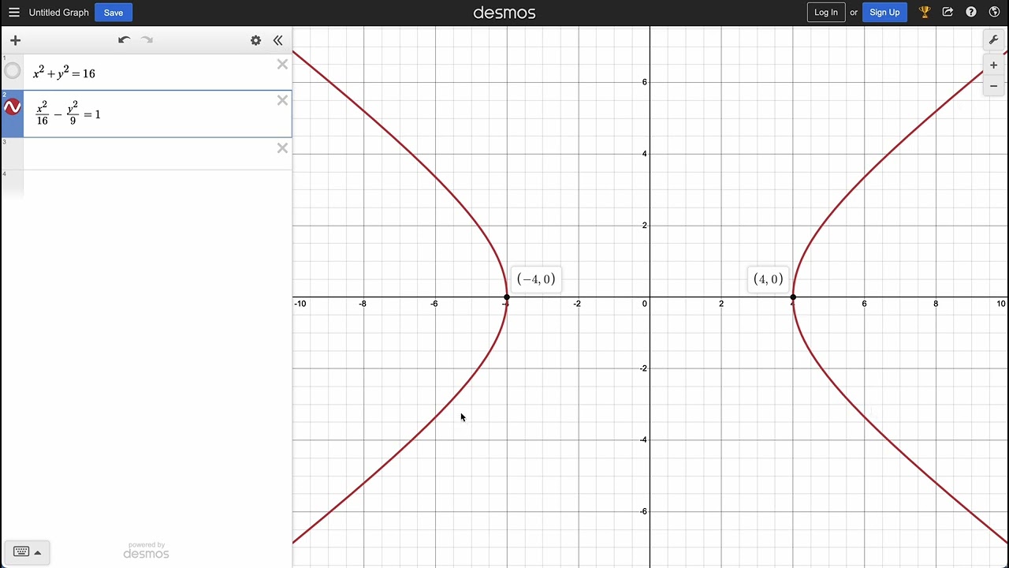The height and width of the screenshot is (568, 1009).
Task: Zoom in on the graph
Action: click(x=993, y=65)
